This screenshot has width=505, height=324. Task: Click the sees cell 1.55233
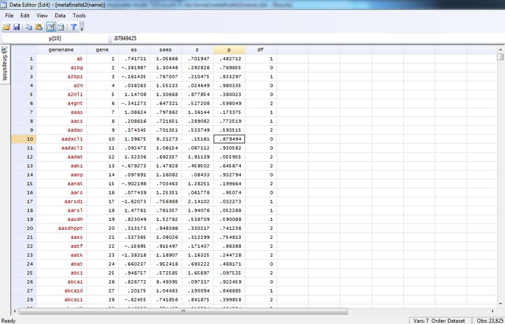[166, 86]
